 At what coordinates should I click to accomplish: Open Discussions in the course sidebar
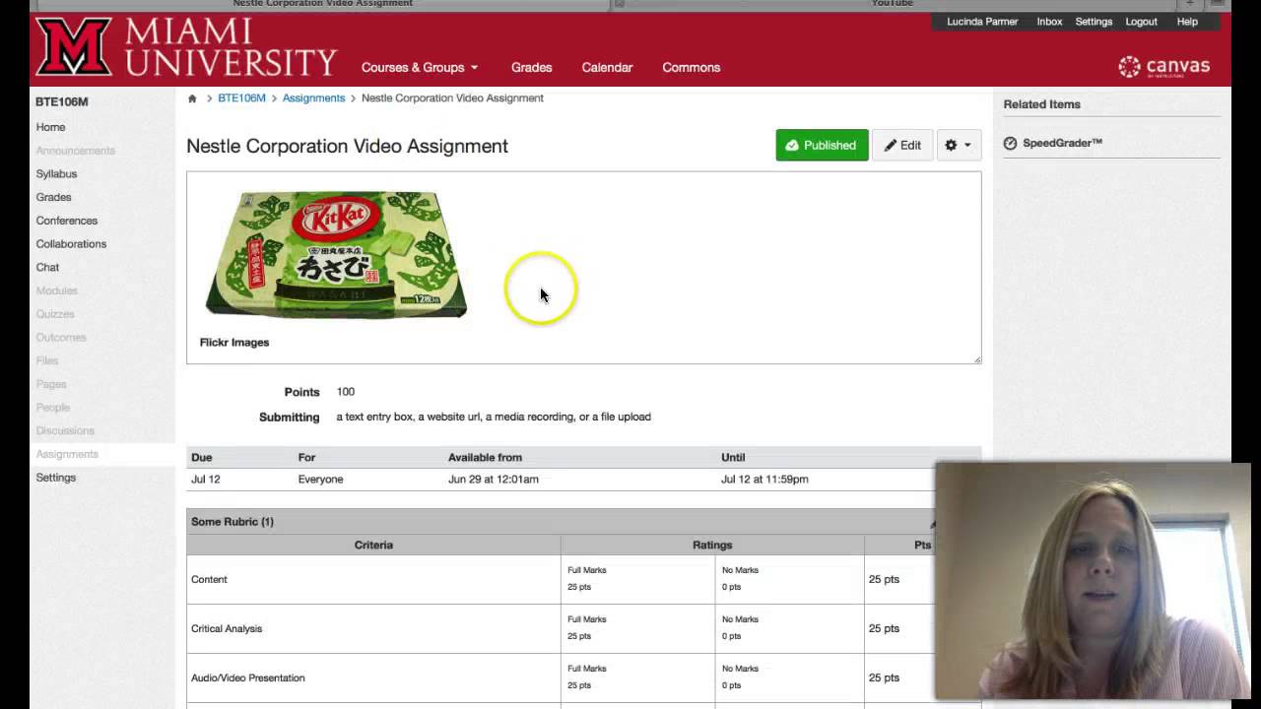[x=65, y=430]
